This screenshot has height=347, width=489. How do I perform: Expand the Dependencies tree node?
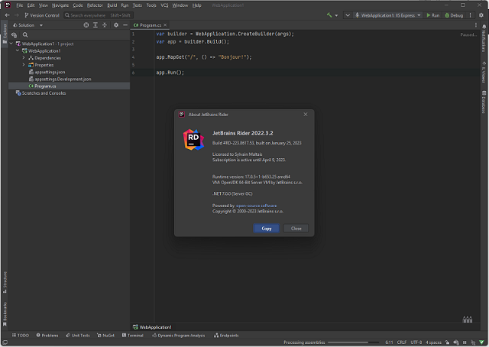23,58
